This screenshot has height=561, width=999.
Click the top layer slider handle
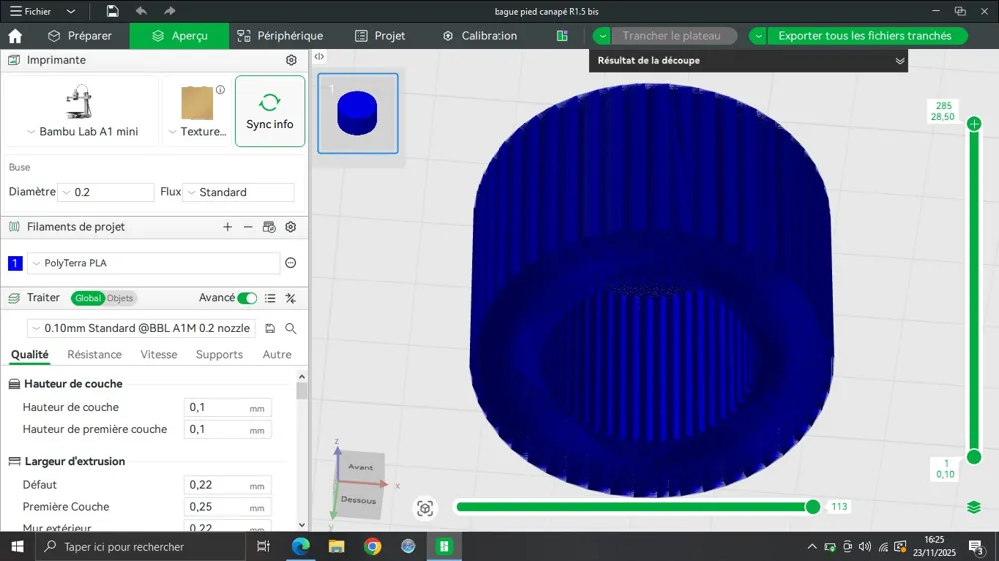point(973,124)
